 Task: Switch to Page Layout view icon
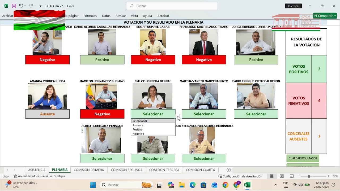(282, 176)
